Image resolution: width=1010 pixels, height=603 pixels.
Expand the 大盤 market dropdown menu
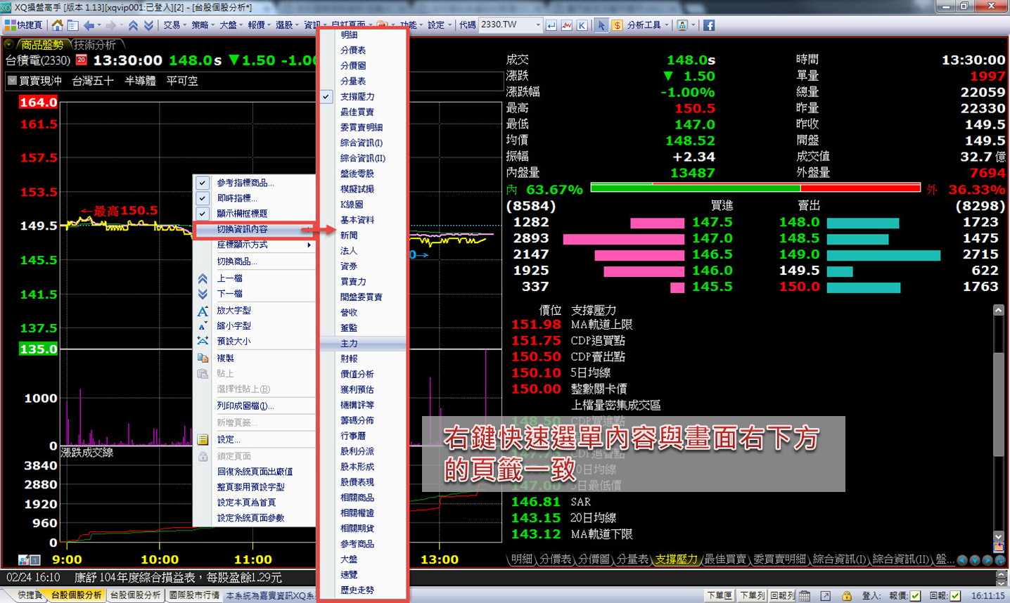[231, 25]
